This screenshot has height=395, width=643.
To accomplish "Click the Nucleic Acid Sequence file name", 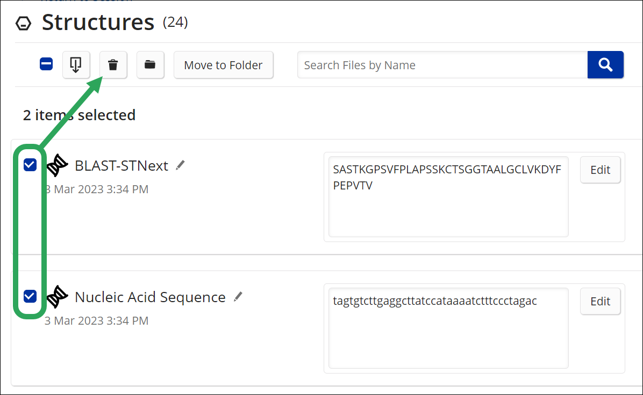I will (150, 297).
